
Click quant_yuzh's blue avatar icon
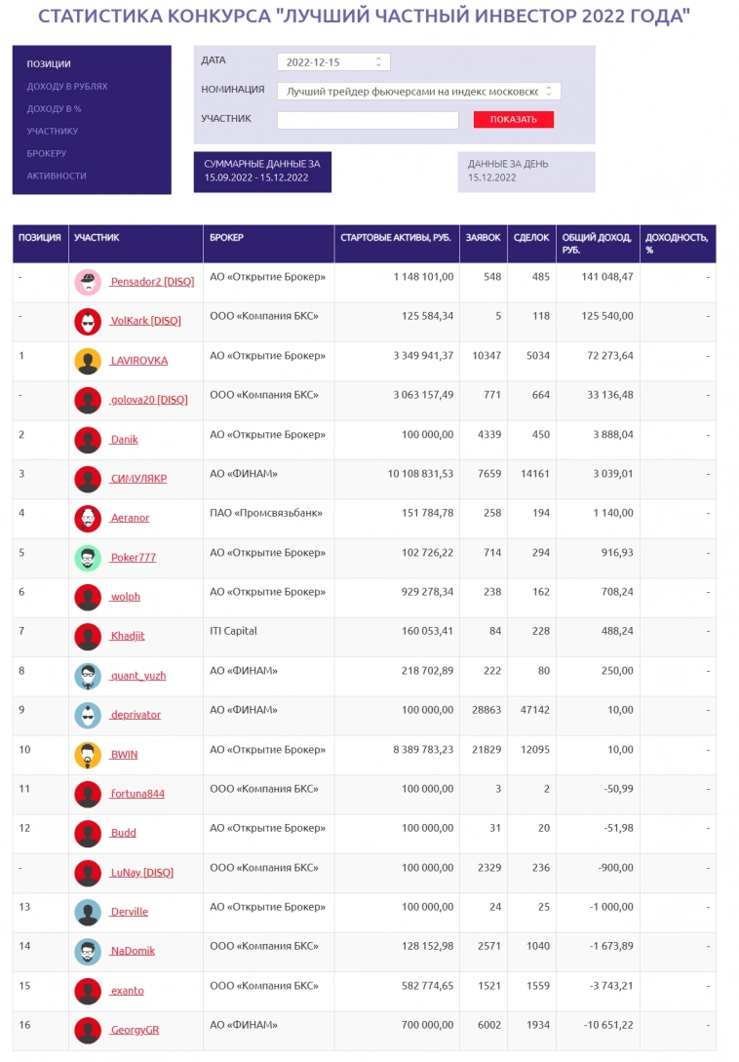[x=88, y=676]
